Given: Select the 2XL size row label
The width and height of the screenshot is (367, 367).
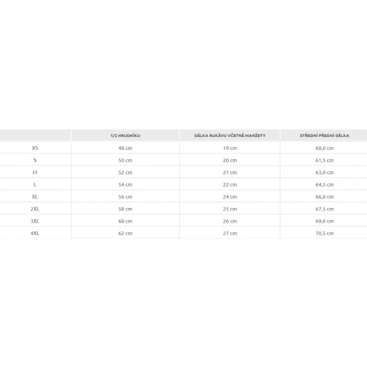Looking at the screenshot, I should 35,209.
